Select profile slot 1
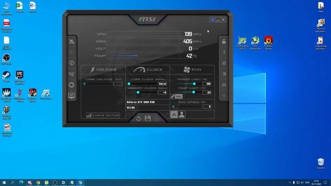The width and height of the screenshot is (331, 186). (224, 52)
